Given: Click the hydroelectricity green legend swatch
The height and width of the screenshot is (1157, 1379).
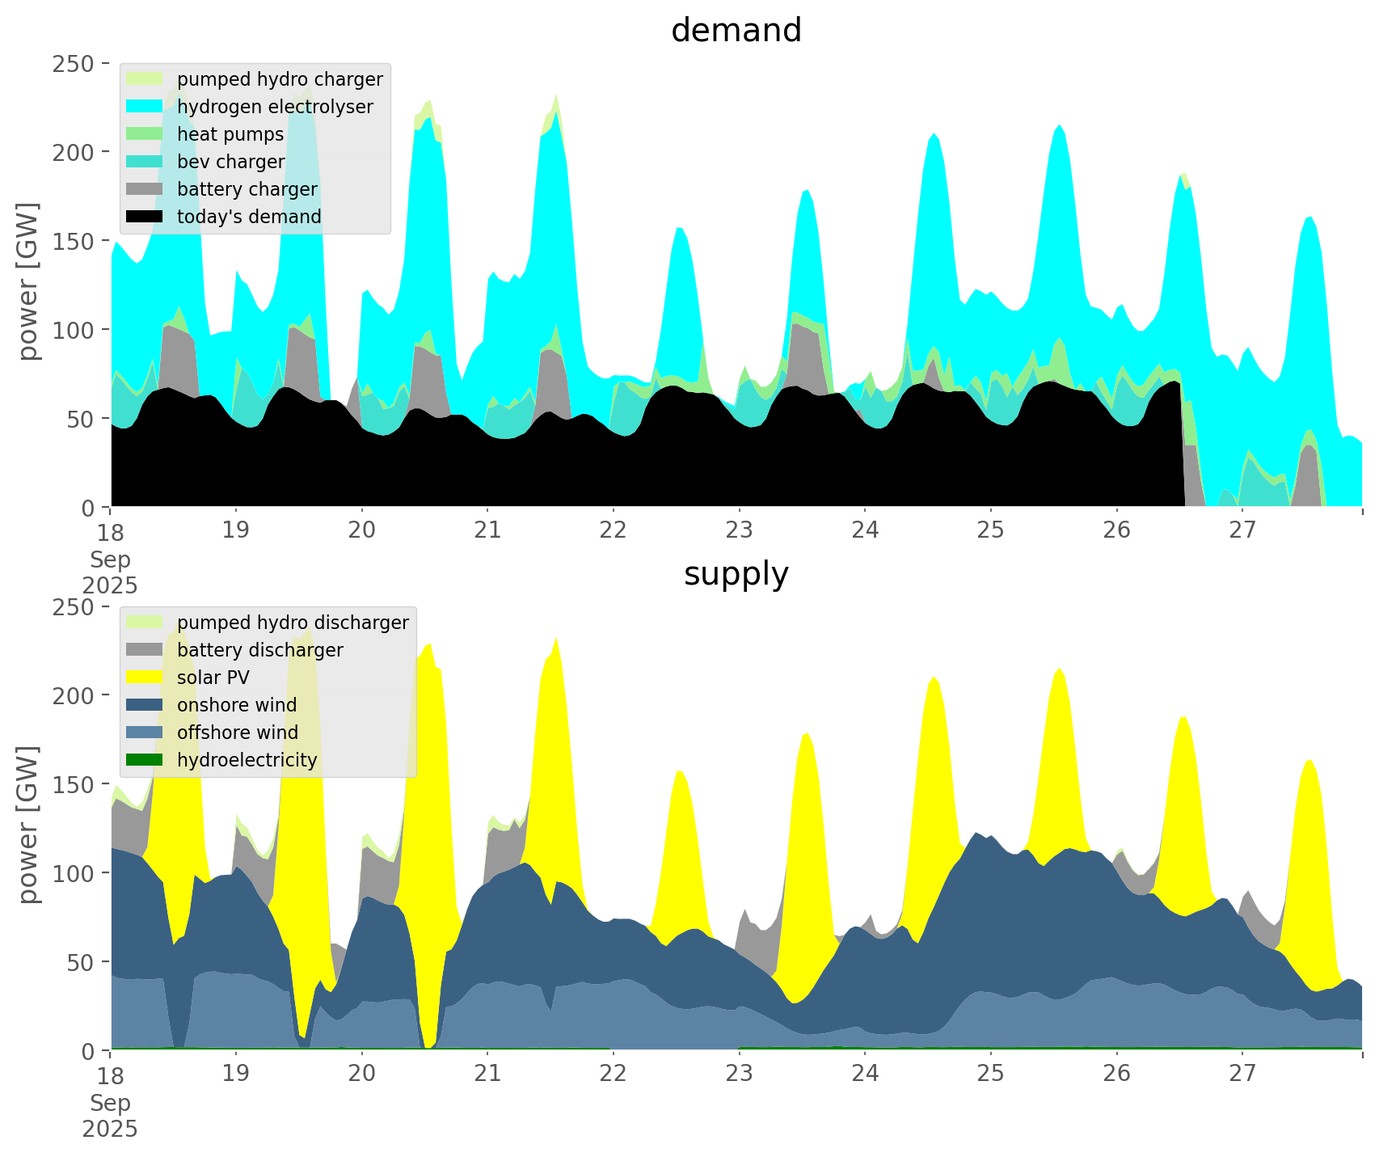Looking at the screenshot, I should point(145,760).
